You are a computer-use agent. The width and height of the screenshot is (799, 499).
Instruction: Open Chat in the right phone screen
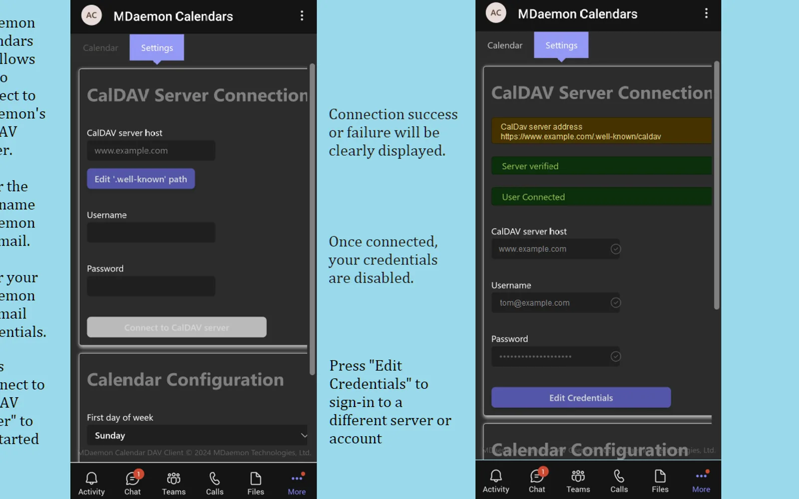[x=537, y=481]
